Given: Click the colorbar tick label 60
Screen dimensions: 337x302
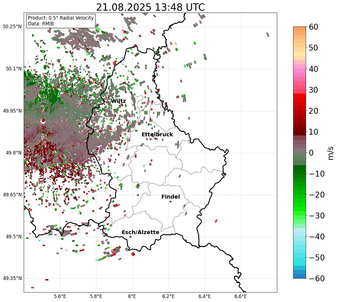Looking at the screenshot, I should coord(313,27).
